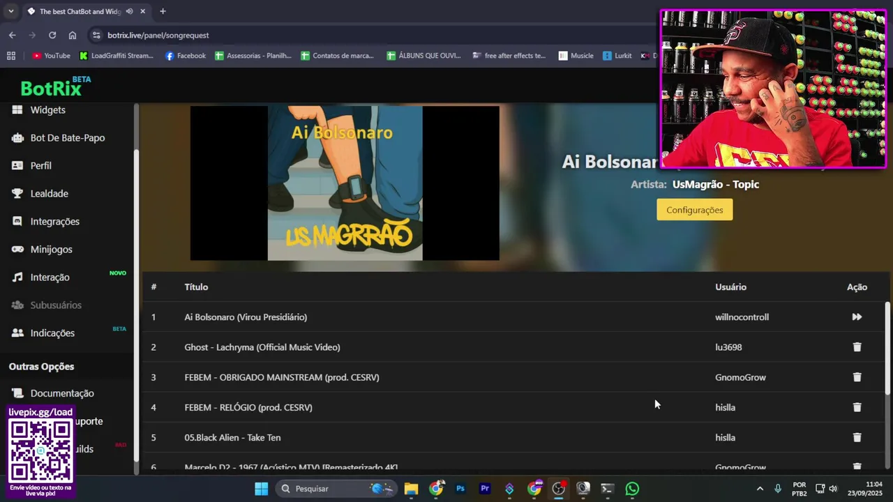
Task: Delete FEBEM - RELÓGIO request with trash icon
Action: pos(857,407)
